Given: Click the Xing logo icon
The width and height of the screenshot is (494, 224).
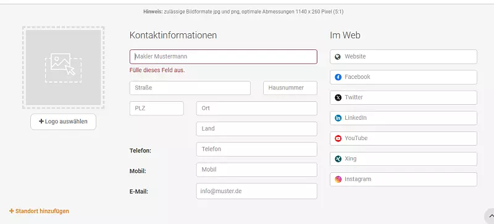Looking at the screenshot, I should [x=338, y=159].
